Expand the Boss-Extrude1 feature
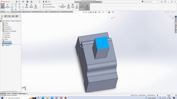This screenshot has height=99, width=177. (x=1, y=41)
